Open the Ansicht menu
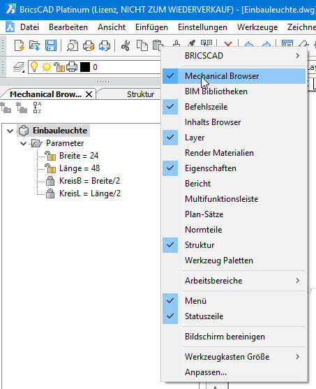 112,27
